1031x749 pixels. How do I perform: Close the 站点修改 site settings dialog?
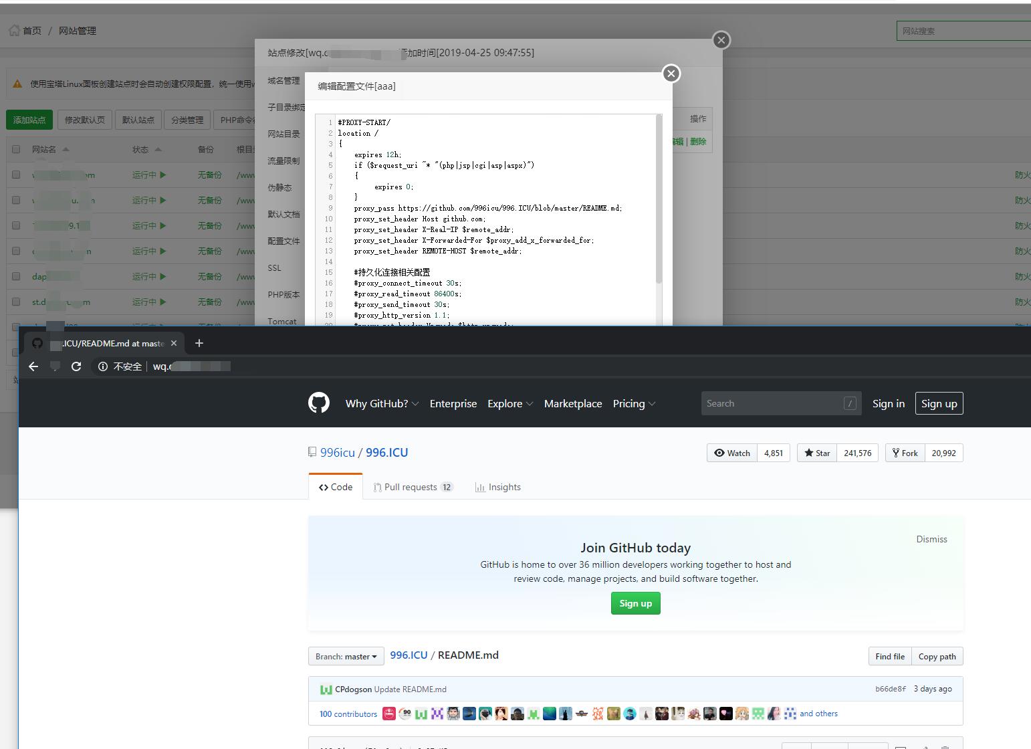721,40
